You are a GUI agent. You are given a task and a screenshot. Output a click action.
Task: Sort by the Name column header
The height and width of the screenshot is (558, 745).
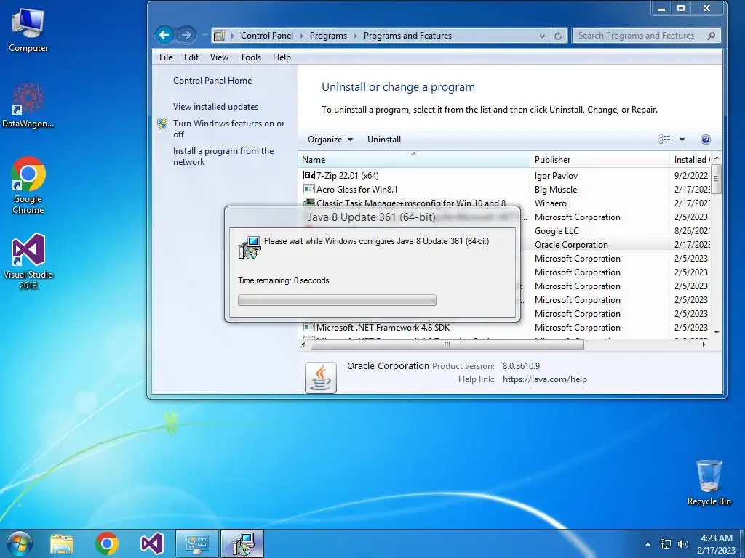(413, 160)
